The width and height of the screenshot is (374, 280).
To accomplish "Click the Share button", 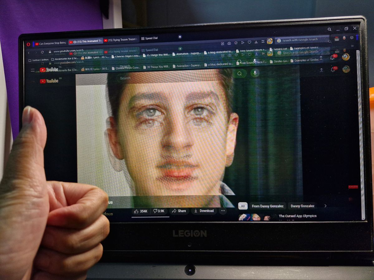I will tap(179, 211).
